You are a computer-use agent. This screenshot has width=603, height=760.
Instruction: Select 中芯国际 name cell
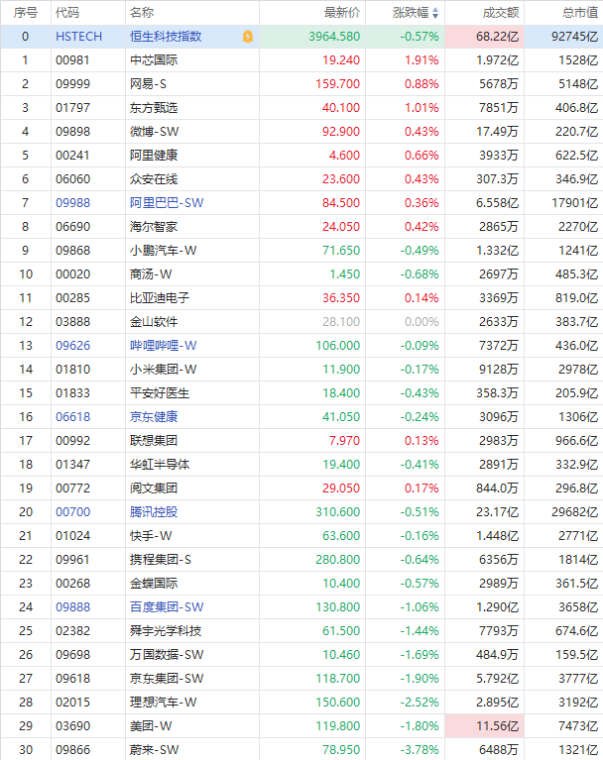point(192,60)
